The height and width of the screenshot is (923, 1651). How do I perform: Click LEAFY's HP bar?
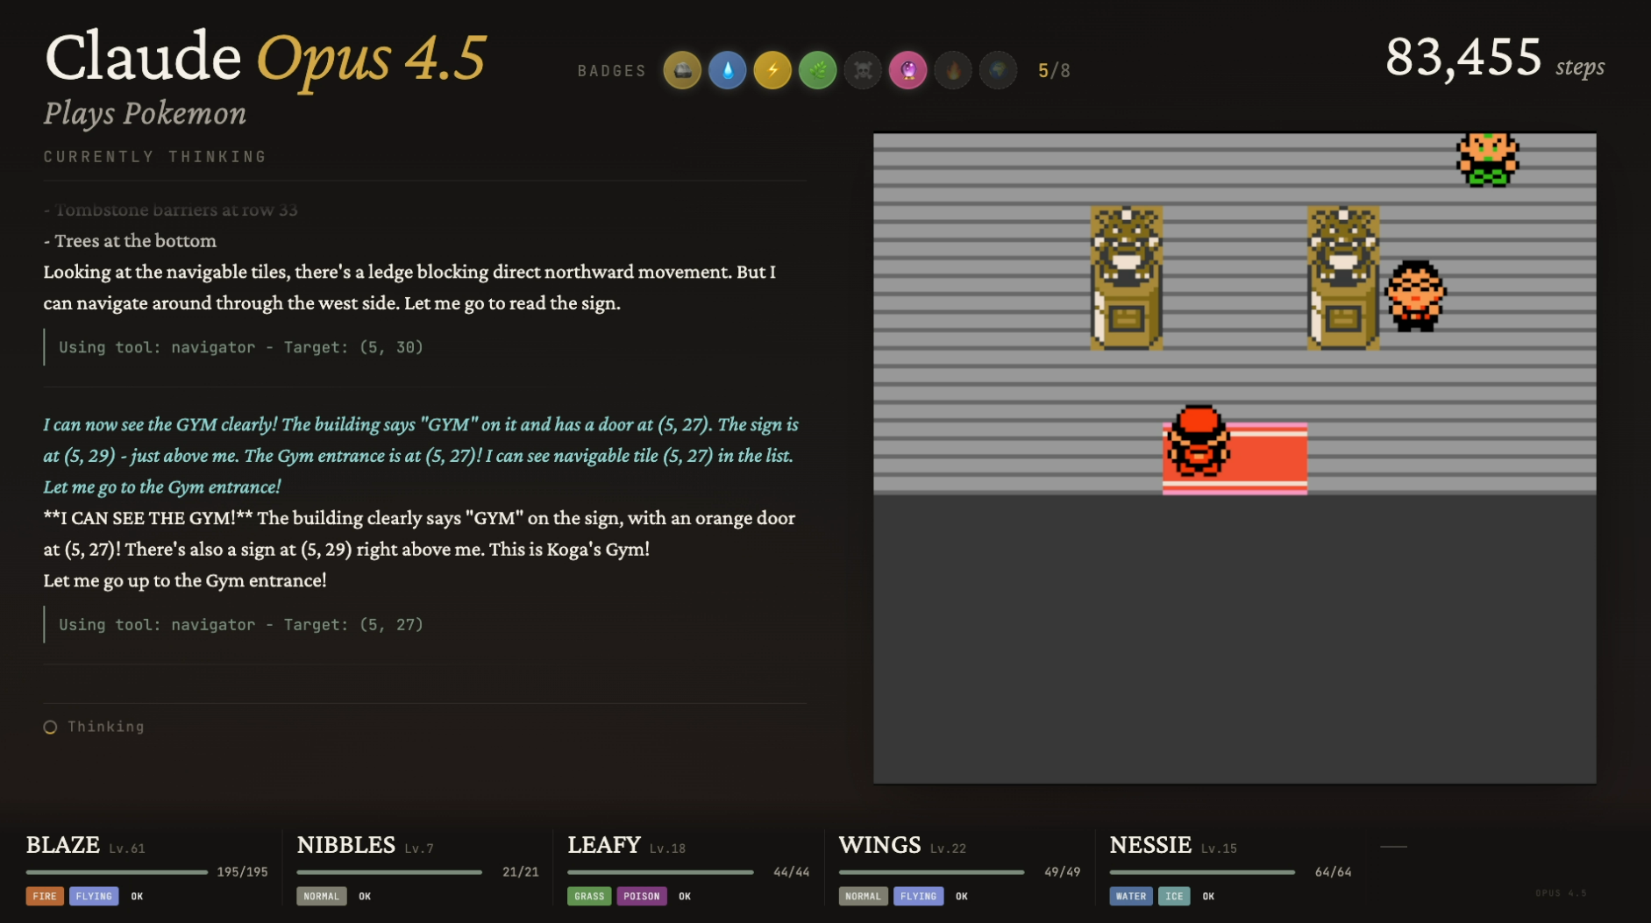coord(660,872)
